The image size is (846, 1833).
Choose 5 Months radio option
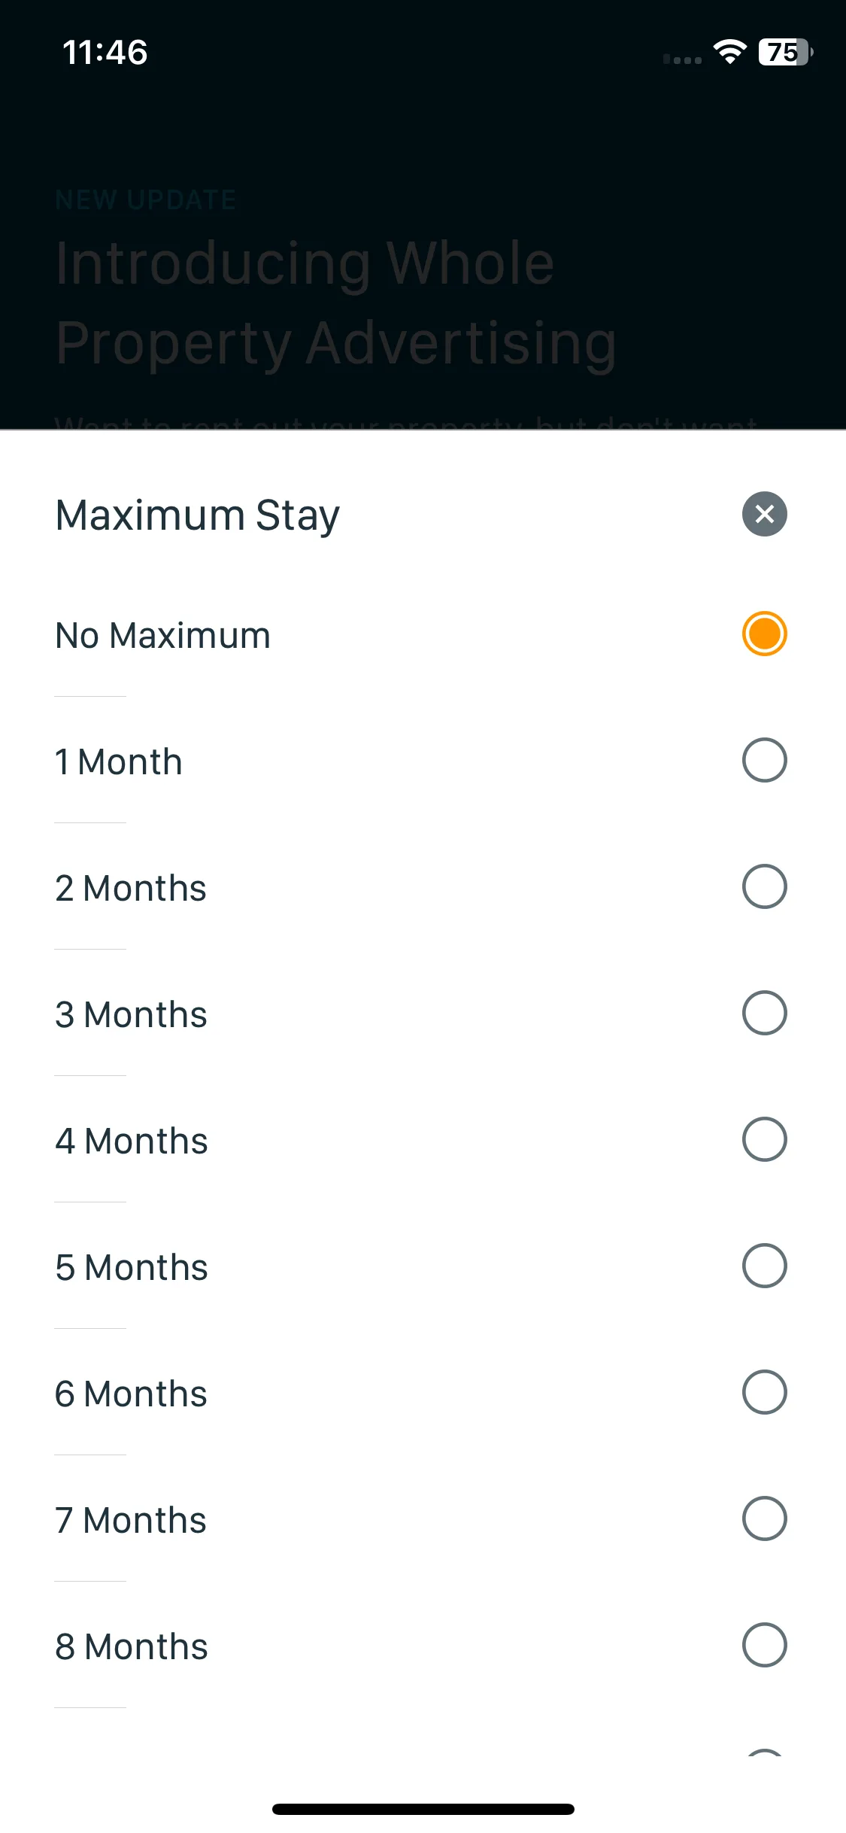click(764, 1266)
